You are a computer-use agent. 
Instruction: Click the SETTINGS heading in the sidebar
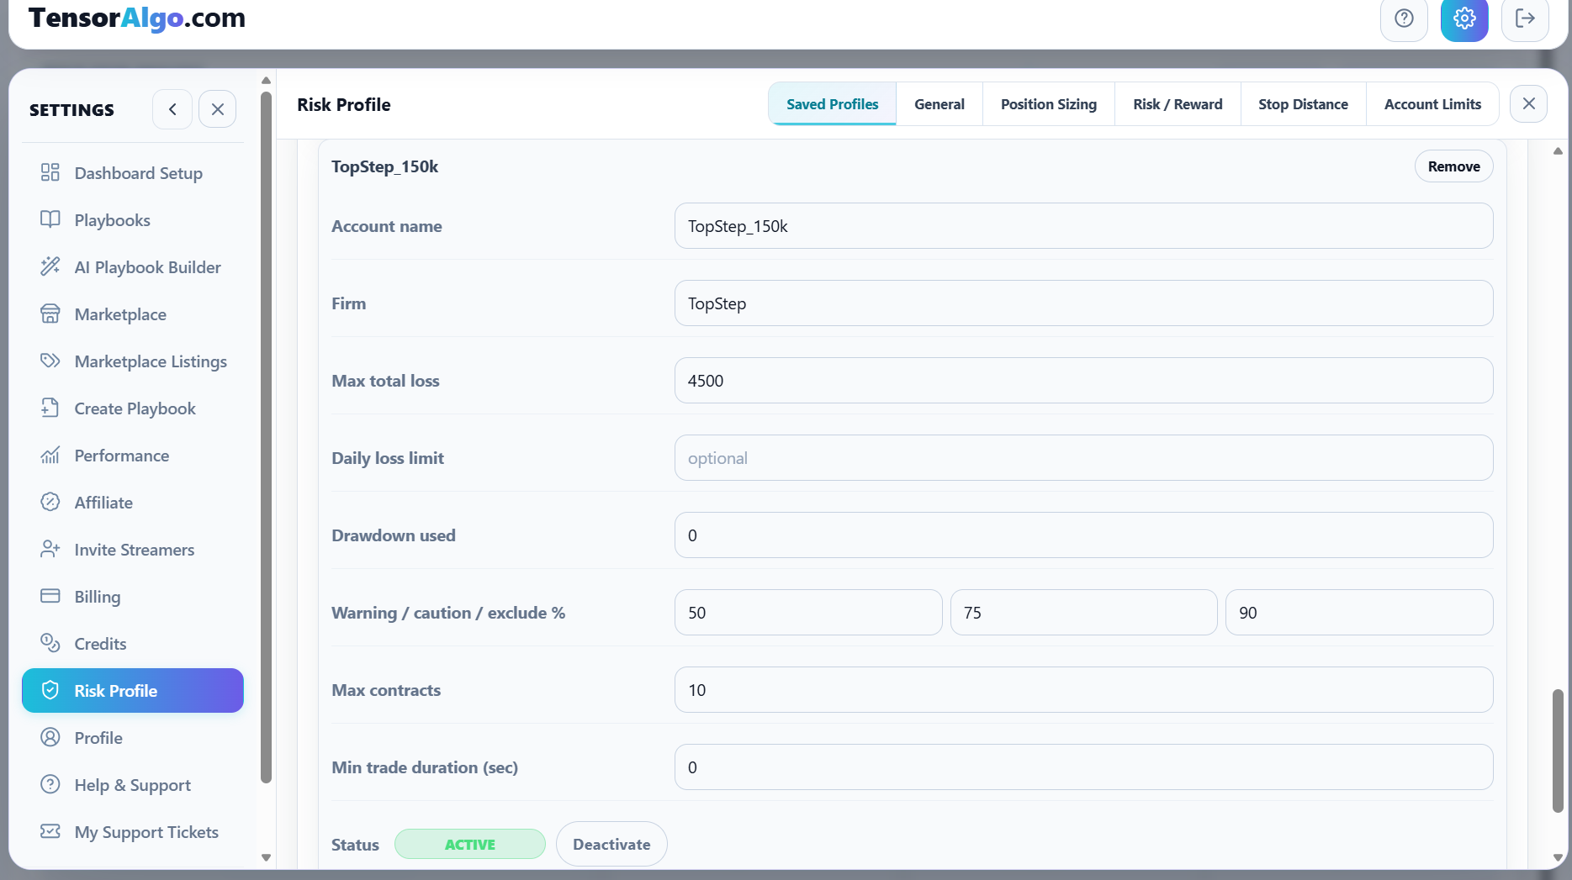click(71, 110)
